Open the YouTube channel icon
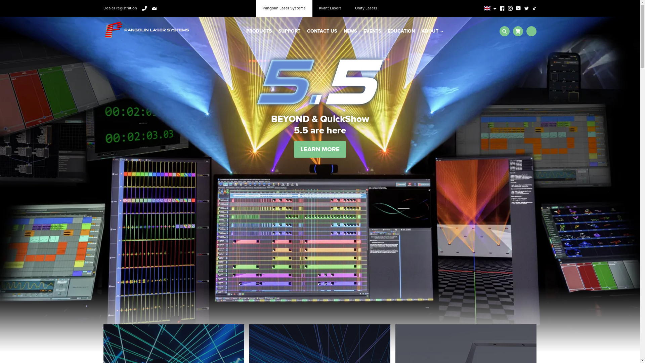 coord(518,8)
